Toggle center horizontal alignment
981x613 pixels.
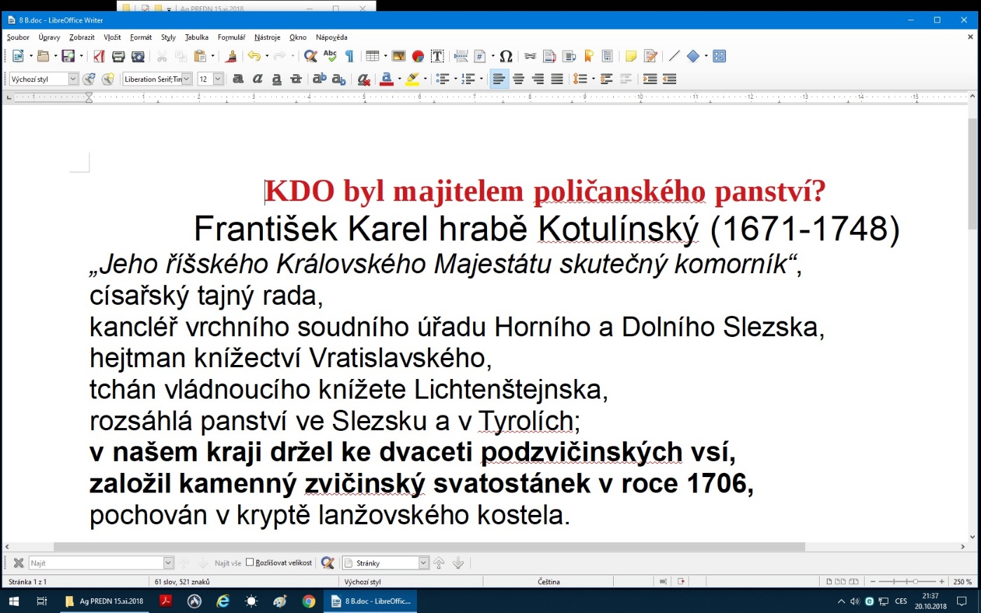(519, 79)
